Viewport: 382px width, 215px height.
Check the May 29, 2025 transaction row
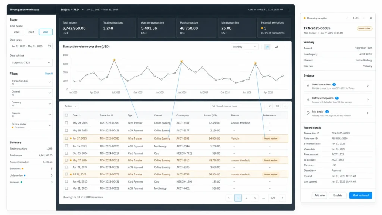coord(66,123)
